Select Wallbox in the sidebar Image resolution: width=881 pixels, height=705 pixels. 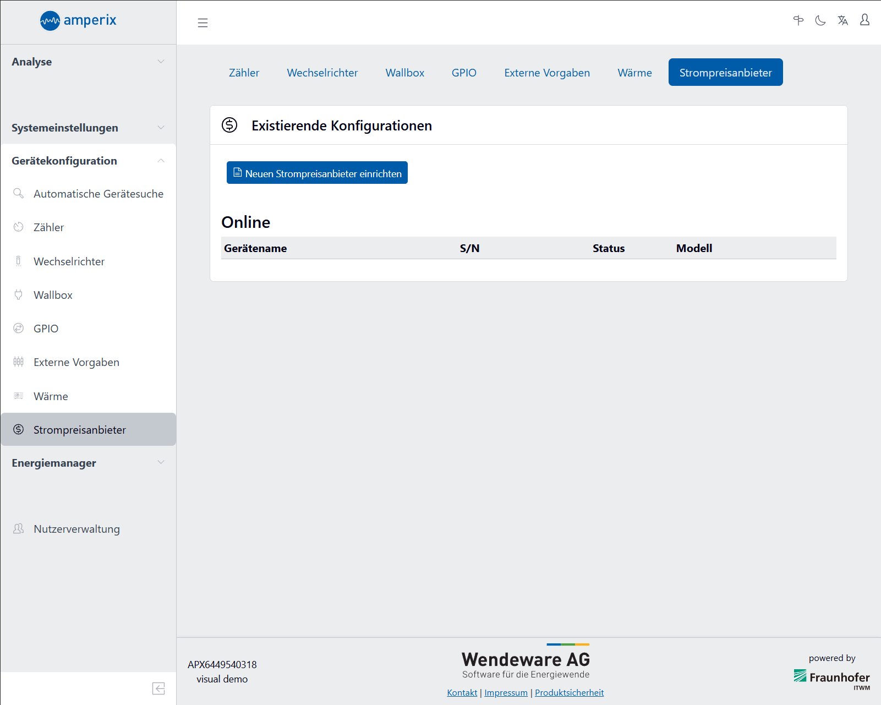[x=53, y=295]
